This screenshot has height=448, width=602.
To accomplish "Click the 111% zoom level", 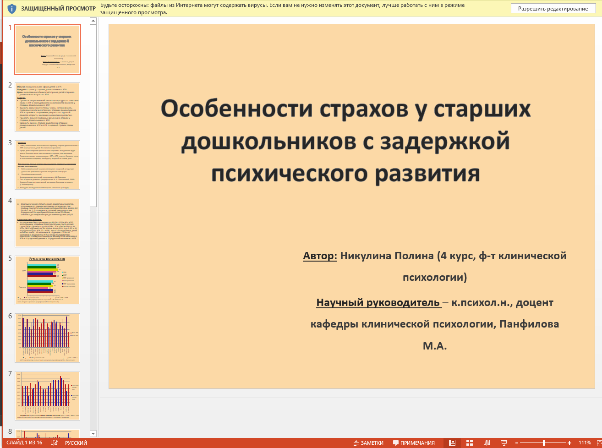I will tap(585, 443).
